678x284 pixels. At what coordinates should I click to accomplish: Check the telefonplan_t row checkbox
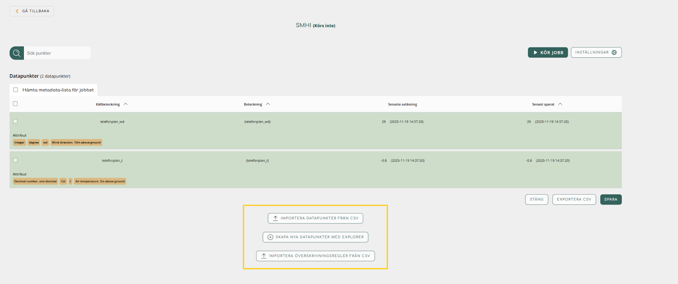click(15, 160)
